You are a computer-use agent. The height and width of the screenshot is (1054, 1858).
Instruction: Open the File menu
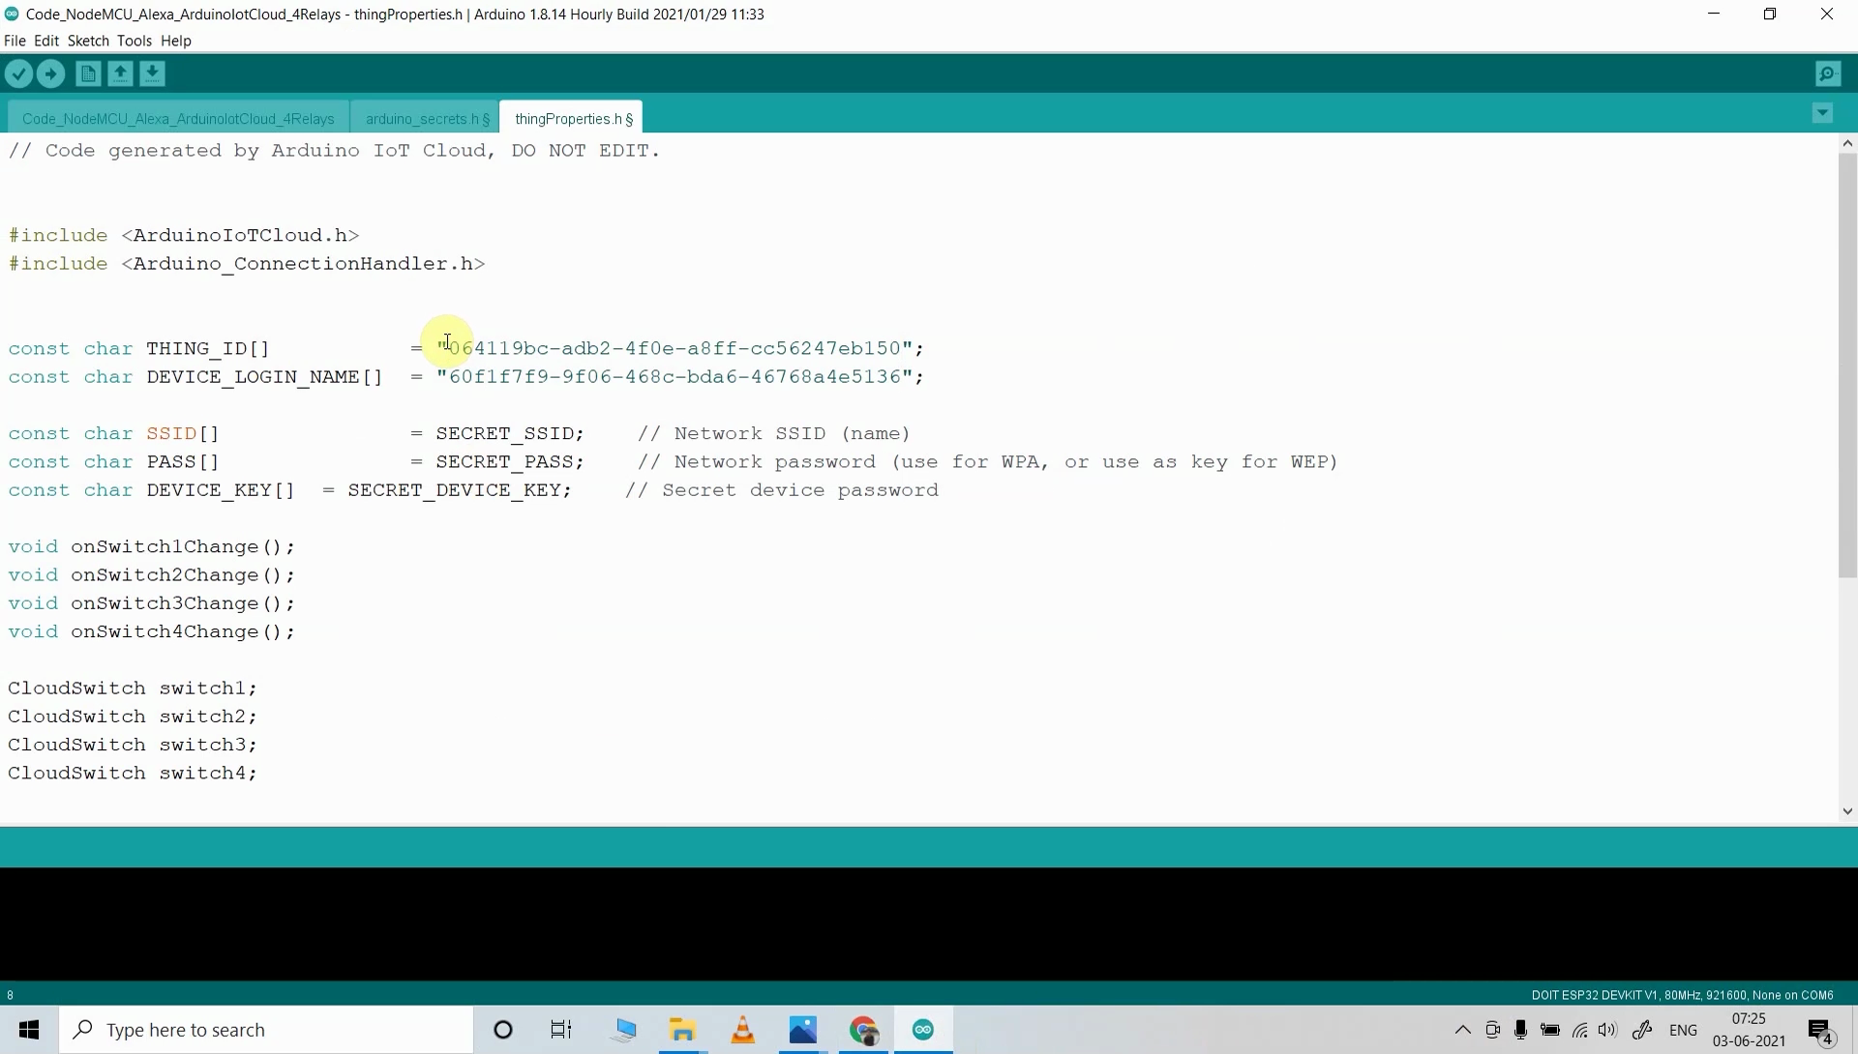click(x=15, y=41)
